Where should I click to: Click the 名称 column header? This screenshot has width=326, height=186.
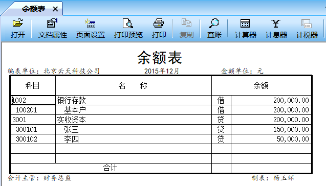click(x=134, y=85)
